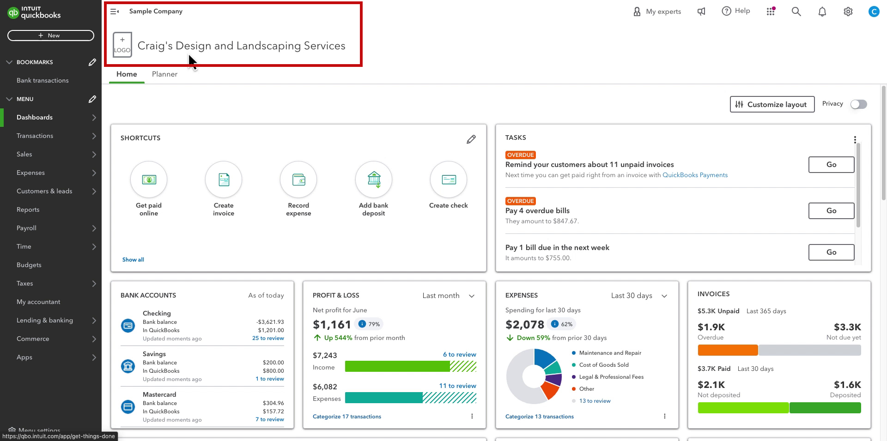Edit bookmarks with the pencil icon
Image resolution: width=887 pixels, height=441 pixels.
pos(92,62)
